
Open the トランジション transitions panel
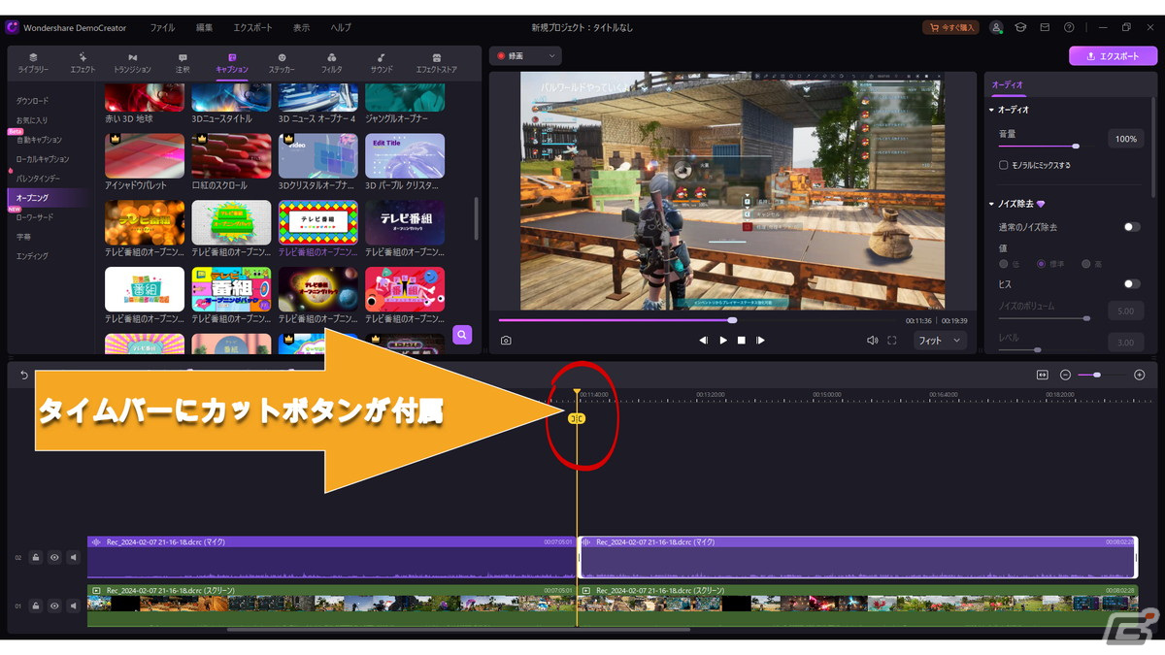132,63
